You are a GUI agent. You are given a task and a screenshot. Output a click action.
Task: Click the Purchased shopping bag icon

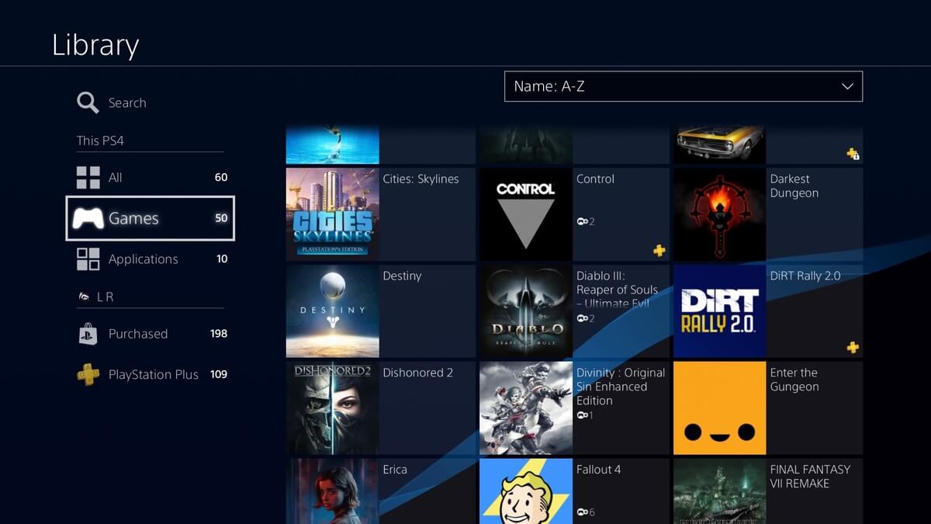tap(88, 334)
